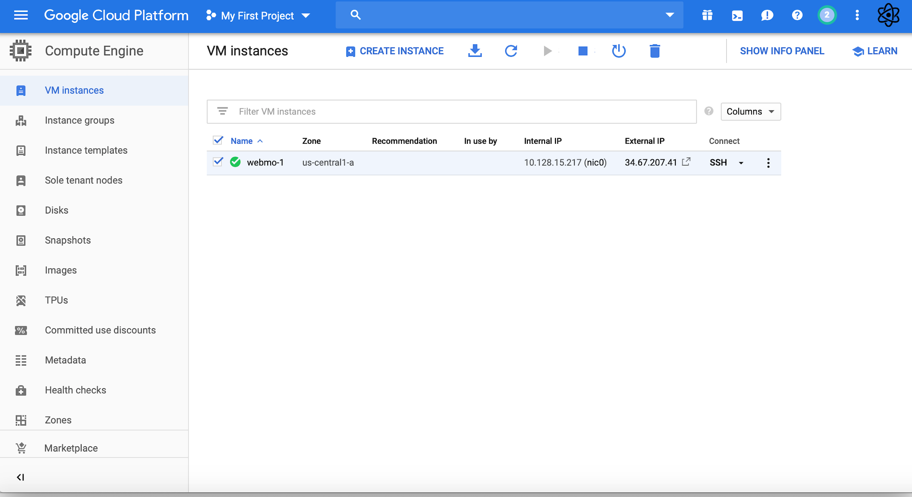Expand the SSH connection options arrow
The image size is (912, 497).
click(x=741, y=163)
